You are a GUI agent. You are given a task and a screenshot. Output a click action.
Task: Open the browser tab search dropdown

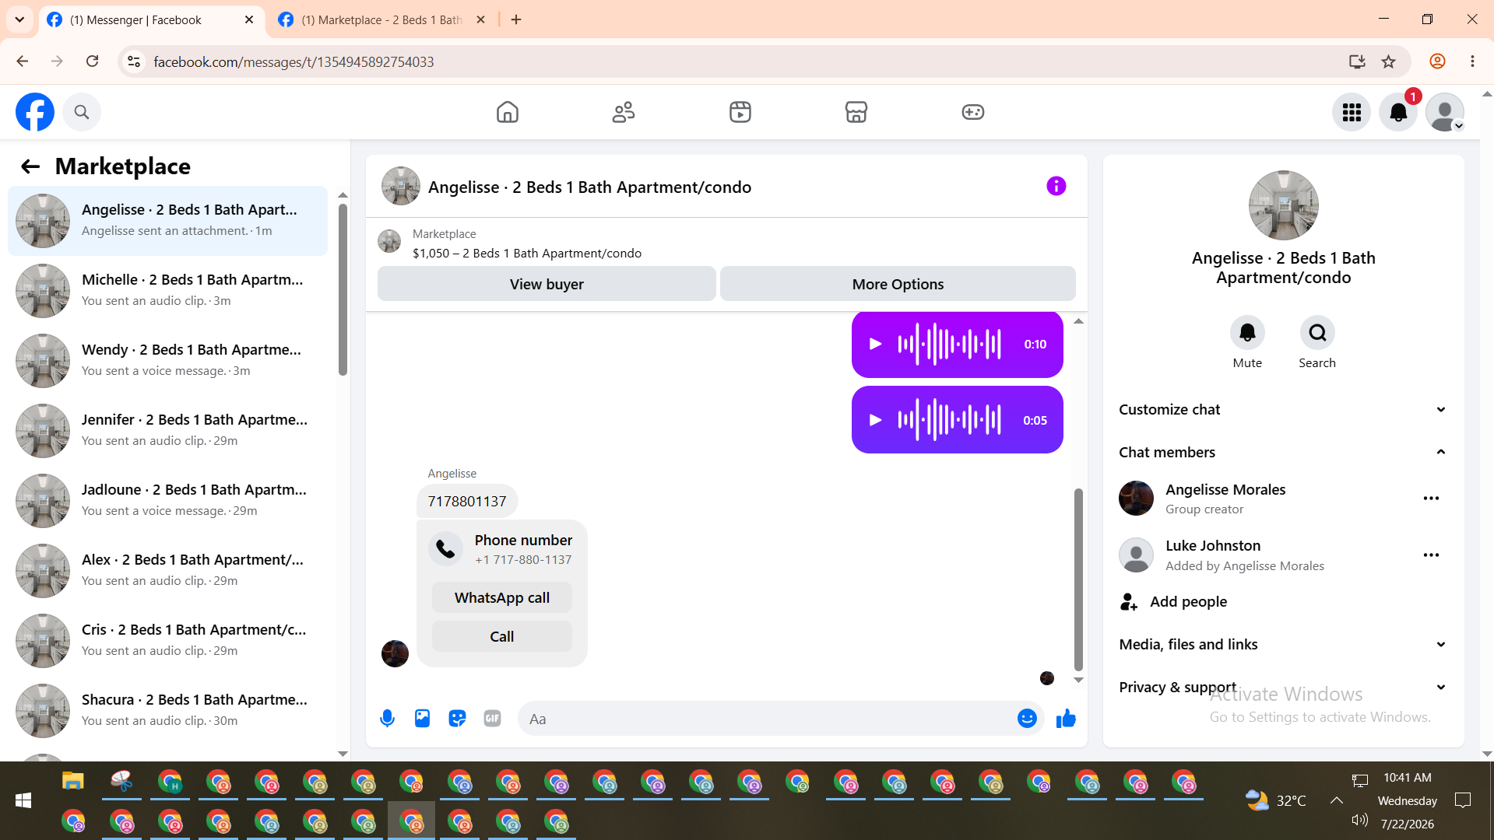[19, 19]
